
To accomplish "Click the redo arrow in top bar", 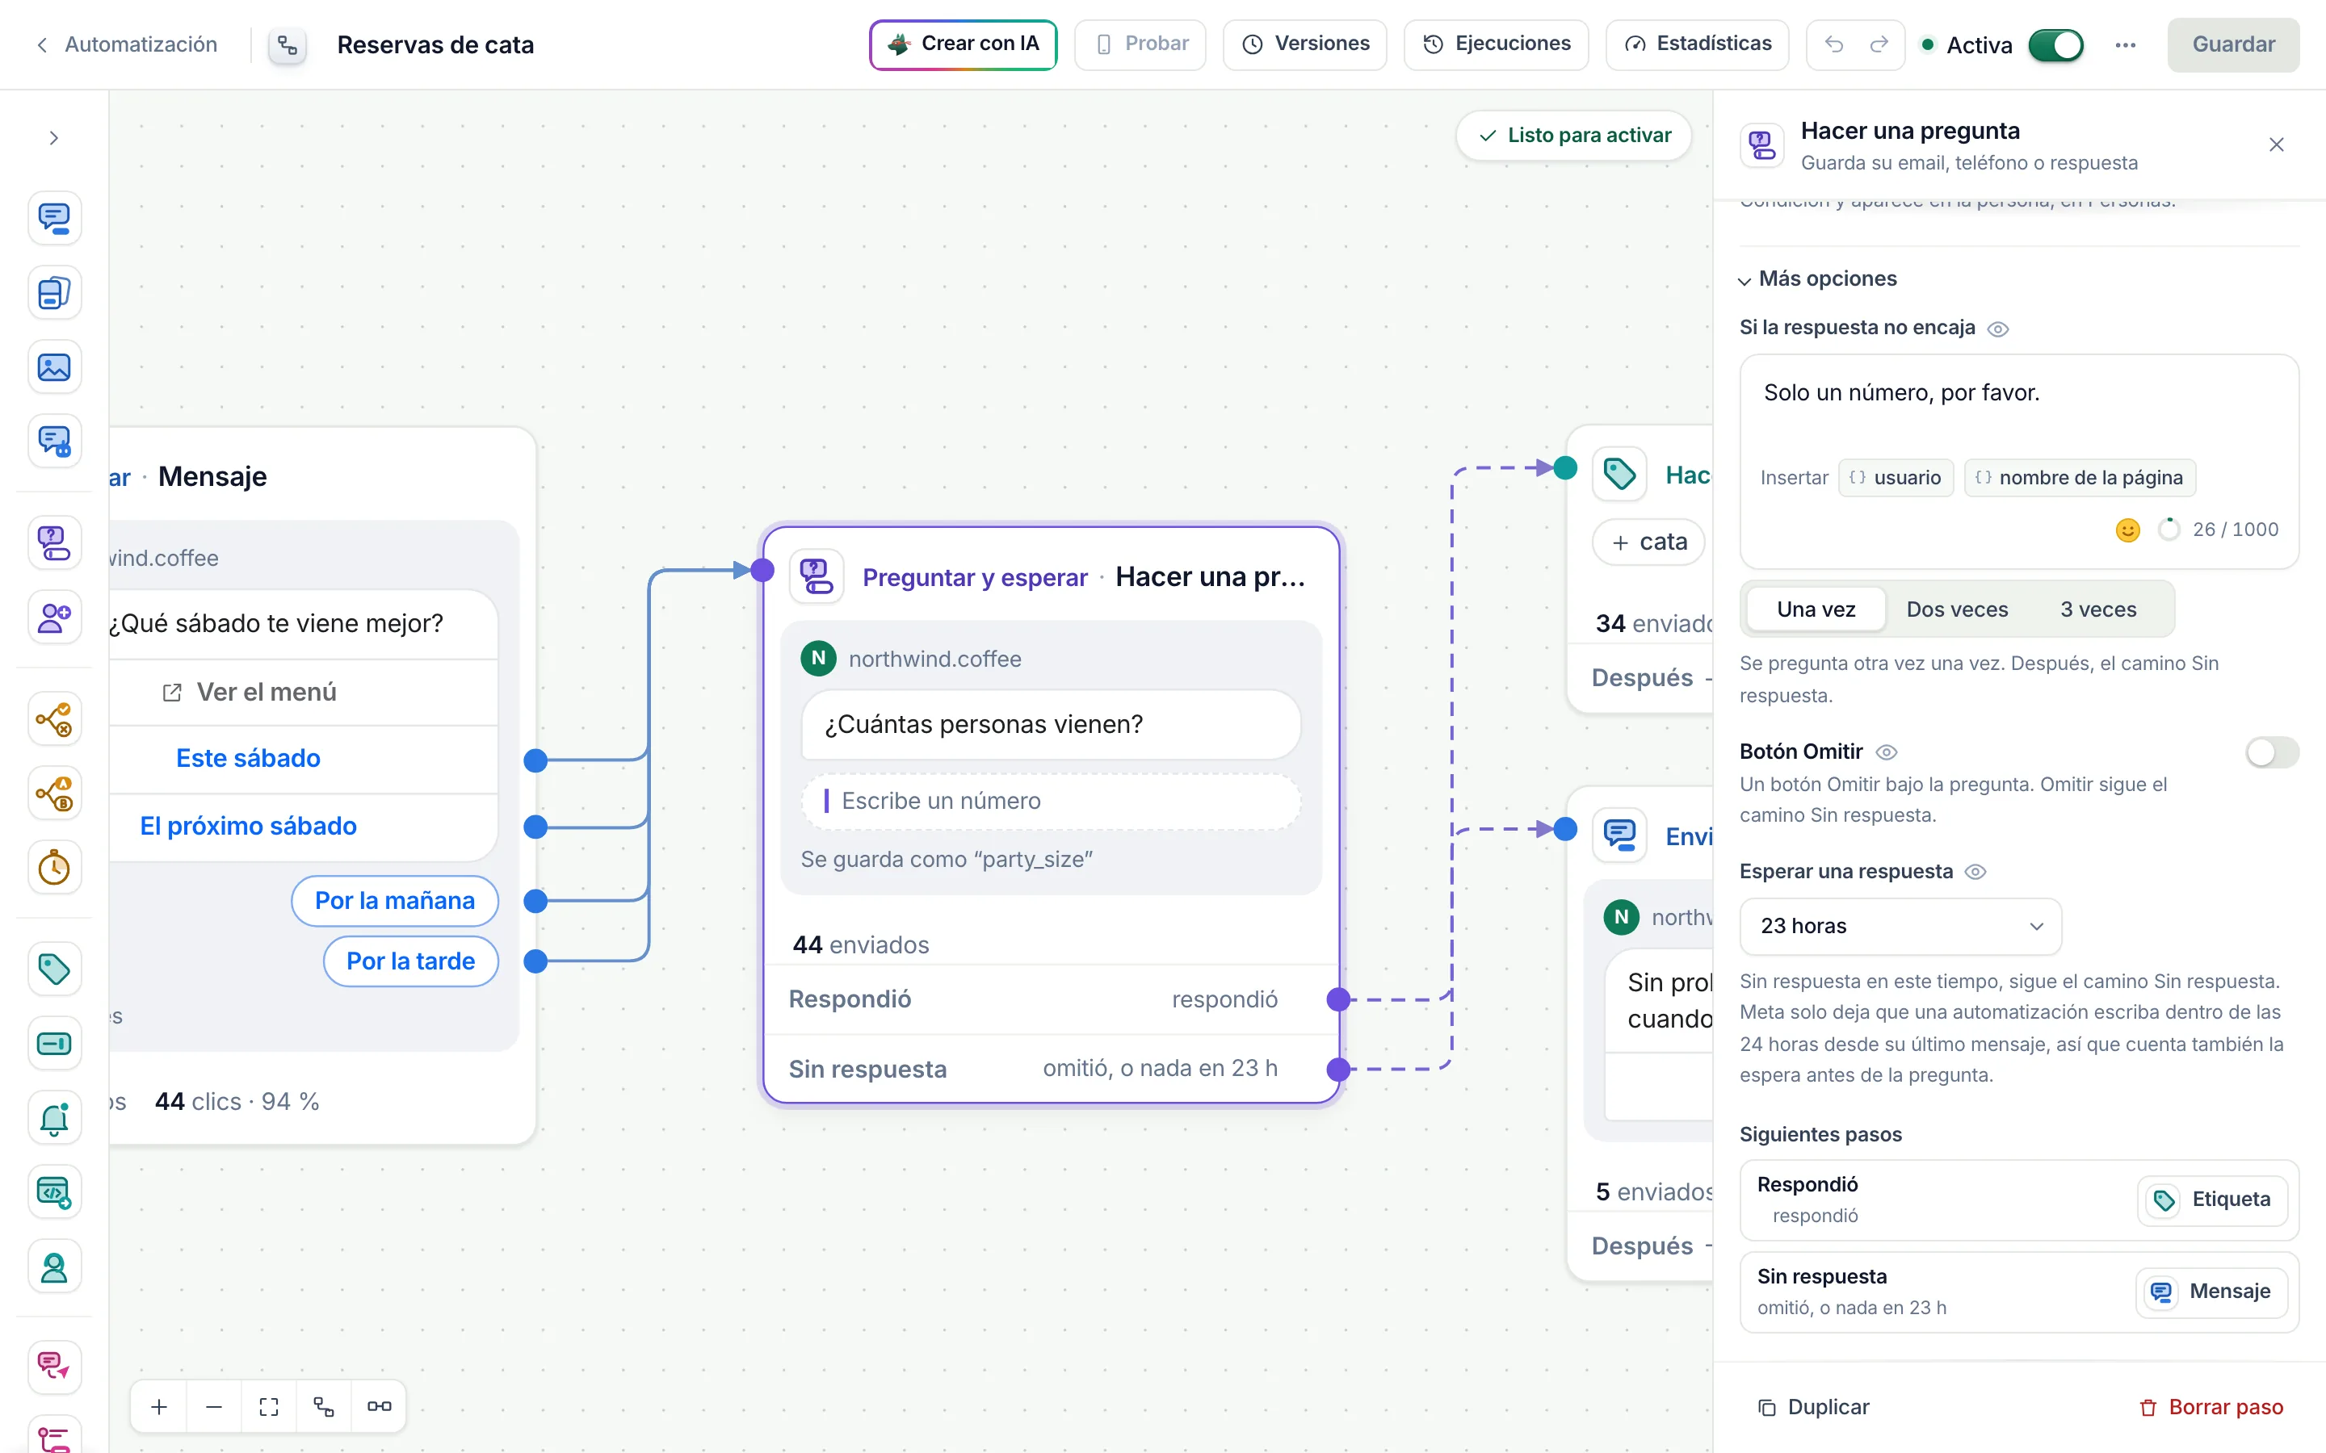I will click(x=1879, y=44).
